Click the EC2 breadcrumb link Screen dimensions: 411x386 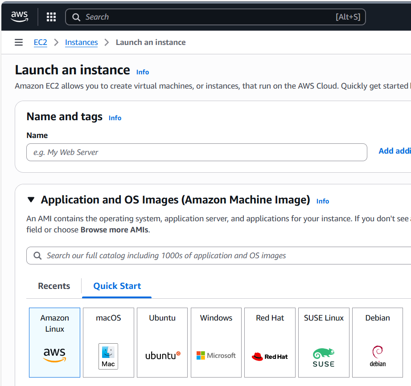click(x=41, y=42)
